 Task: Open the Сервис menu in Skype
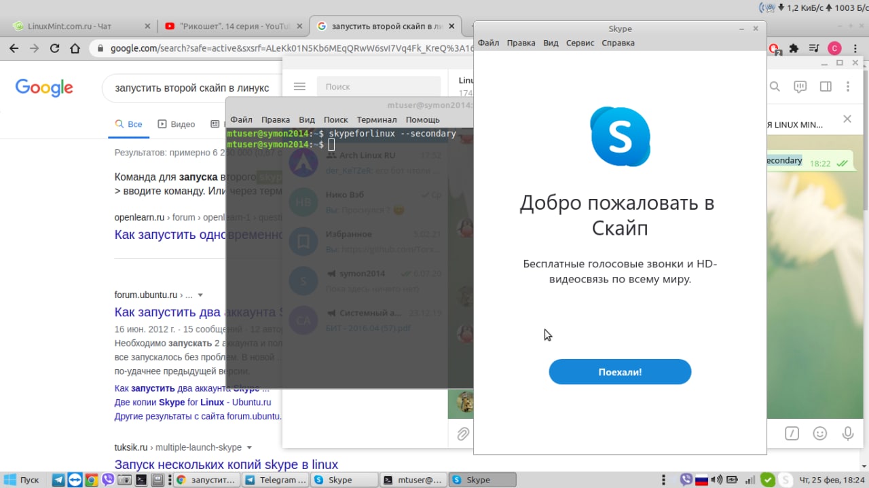coord(580,43)
